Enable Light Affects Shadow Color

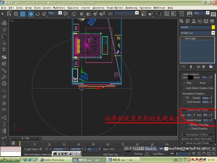pos(184,88)
